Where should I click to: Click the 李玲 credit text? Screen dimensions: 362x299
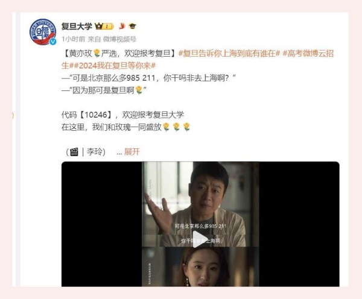click(95, 152)
